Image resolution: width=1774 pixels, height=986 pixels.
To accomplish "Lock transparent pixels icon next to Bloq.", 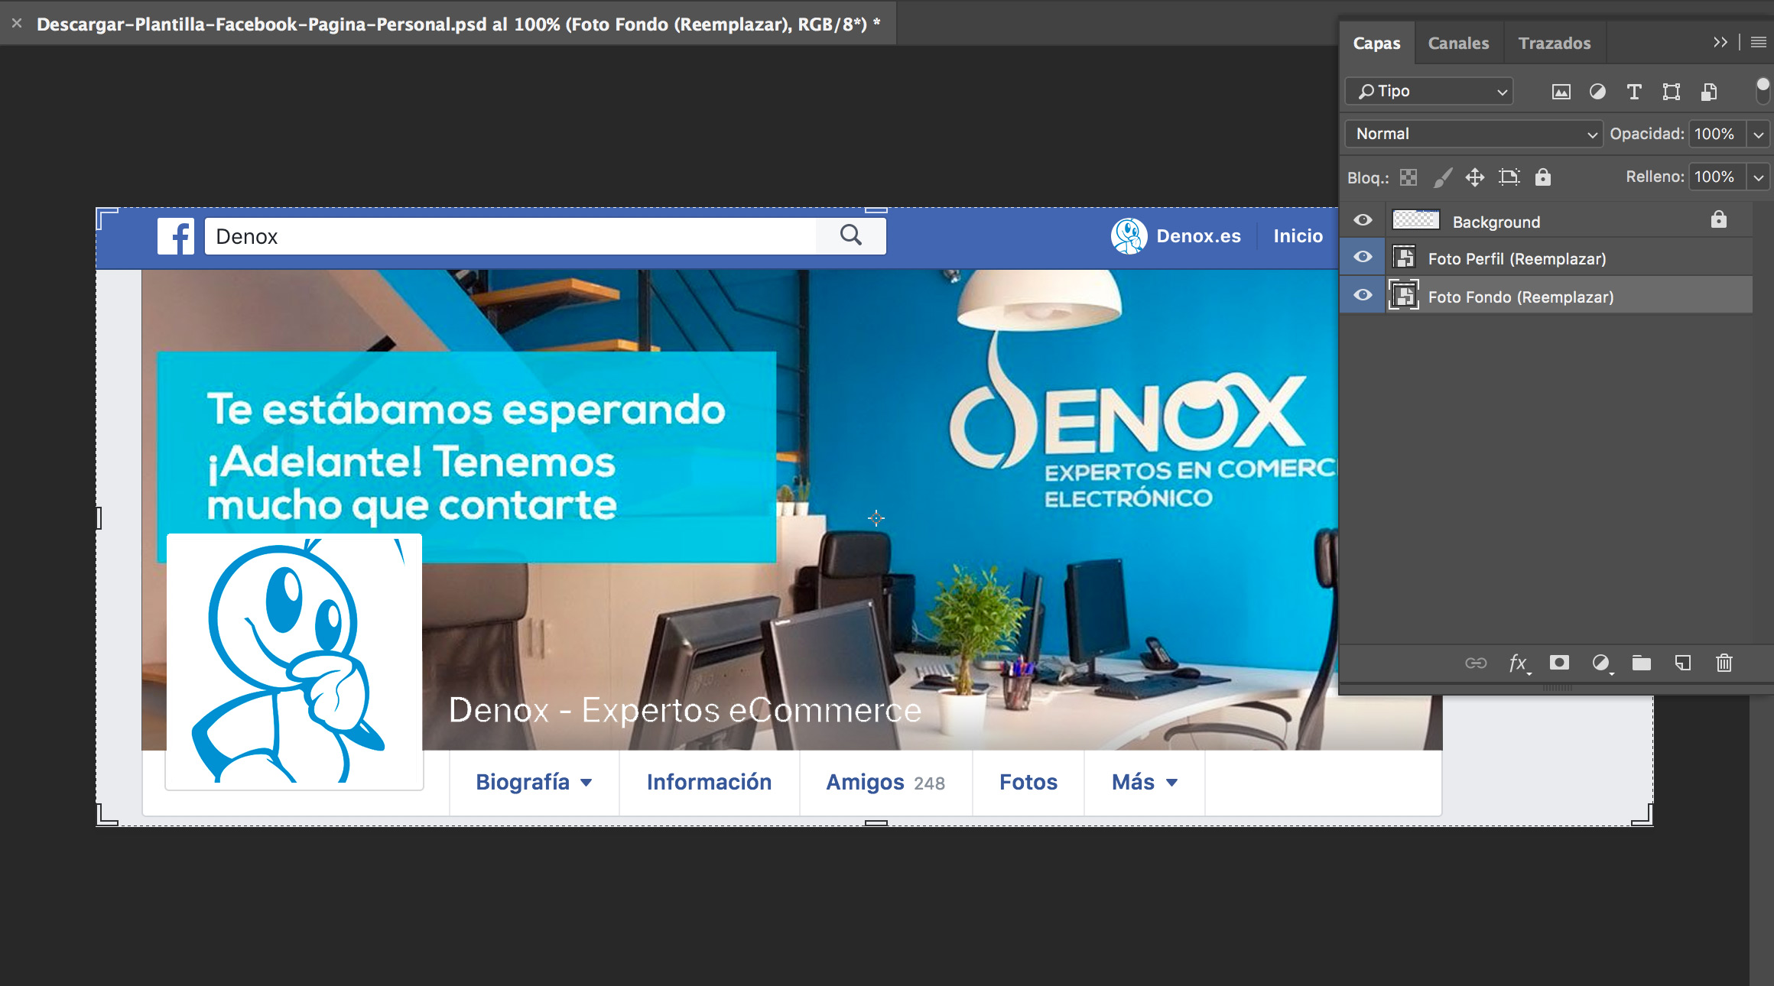I will (1408, 177).
